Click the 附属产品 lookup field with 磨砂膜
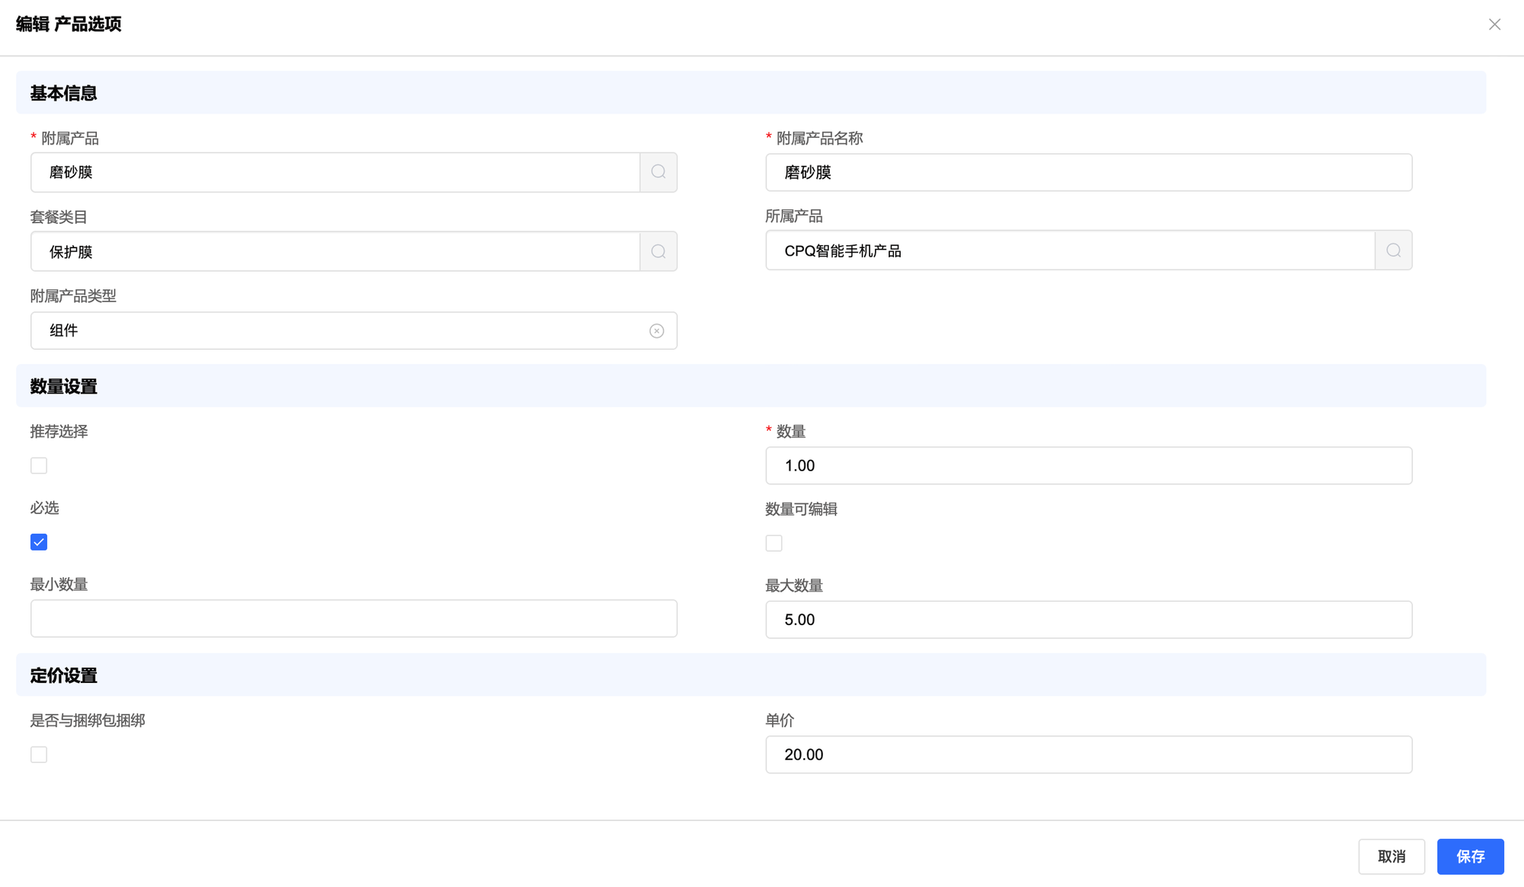 click(x=335, y=172)
